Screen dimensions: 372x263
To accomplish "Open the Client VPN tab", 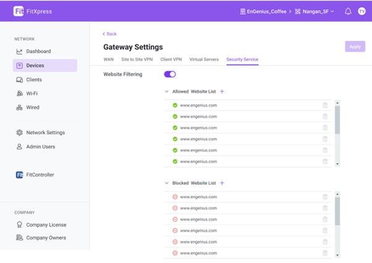I will (171, 59).
